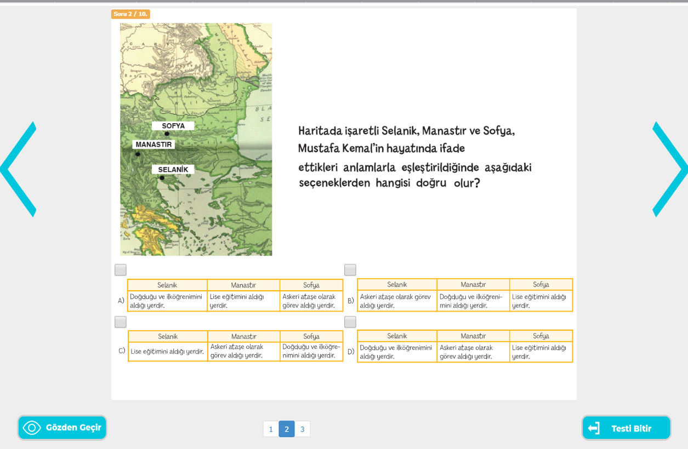Click the exit arrow icon in Testi Bitir
The width and height of the screenshot is (688, 449).
[x=594, y=428]
